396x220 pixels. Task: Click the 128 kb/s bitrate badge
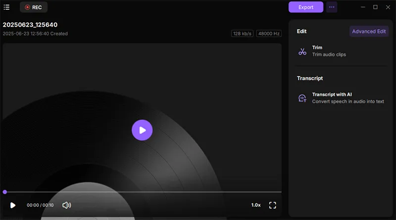point(242,34)
